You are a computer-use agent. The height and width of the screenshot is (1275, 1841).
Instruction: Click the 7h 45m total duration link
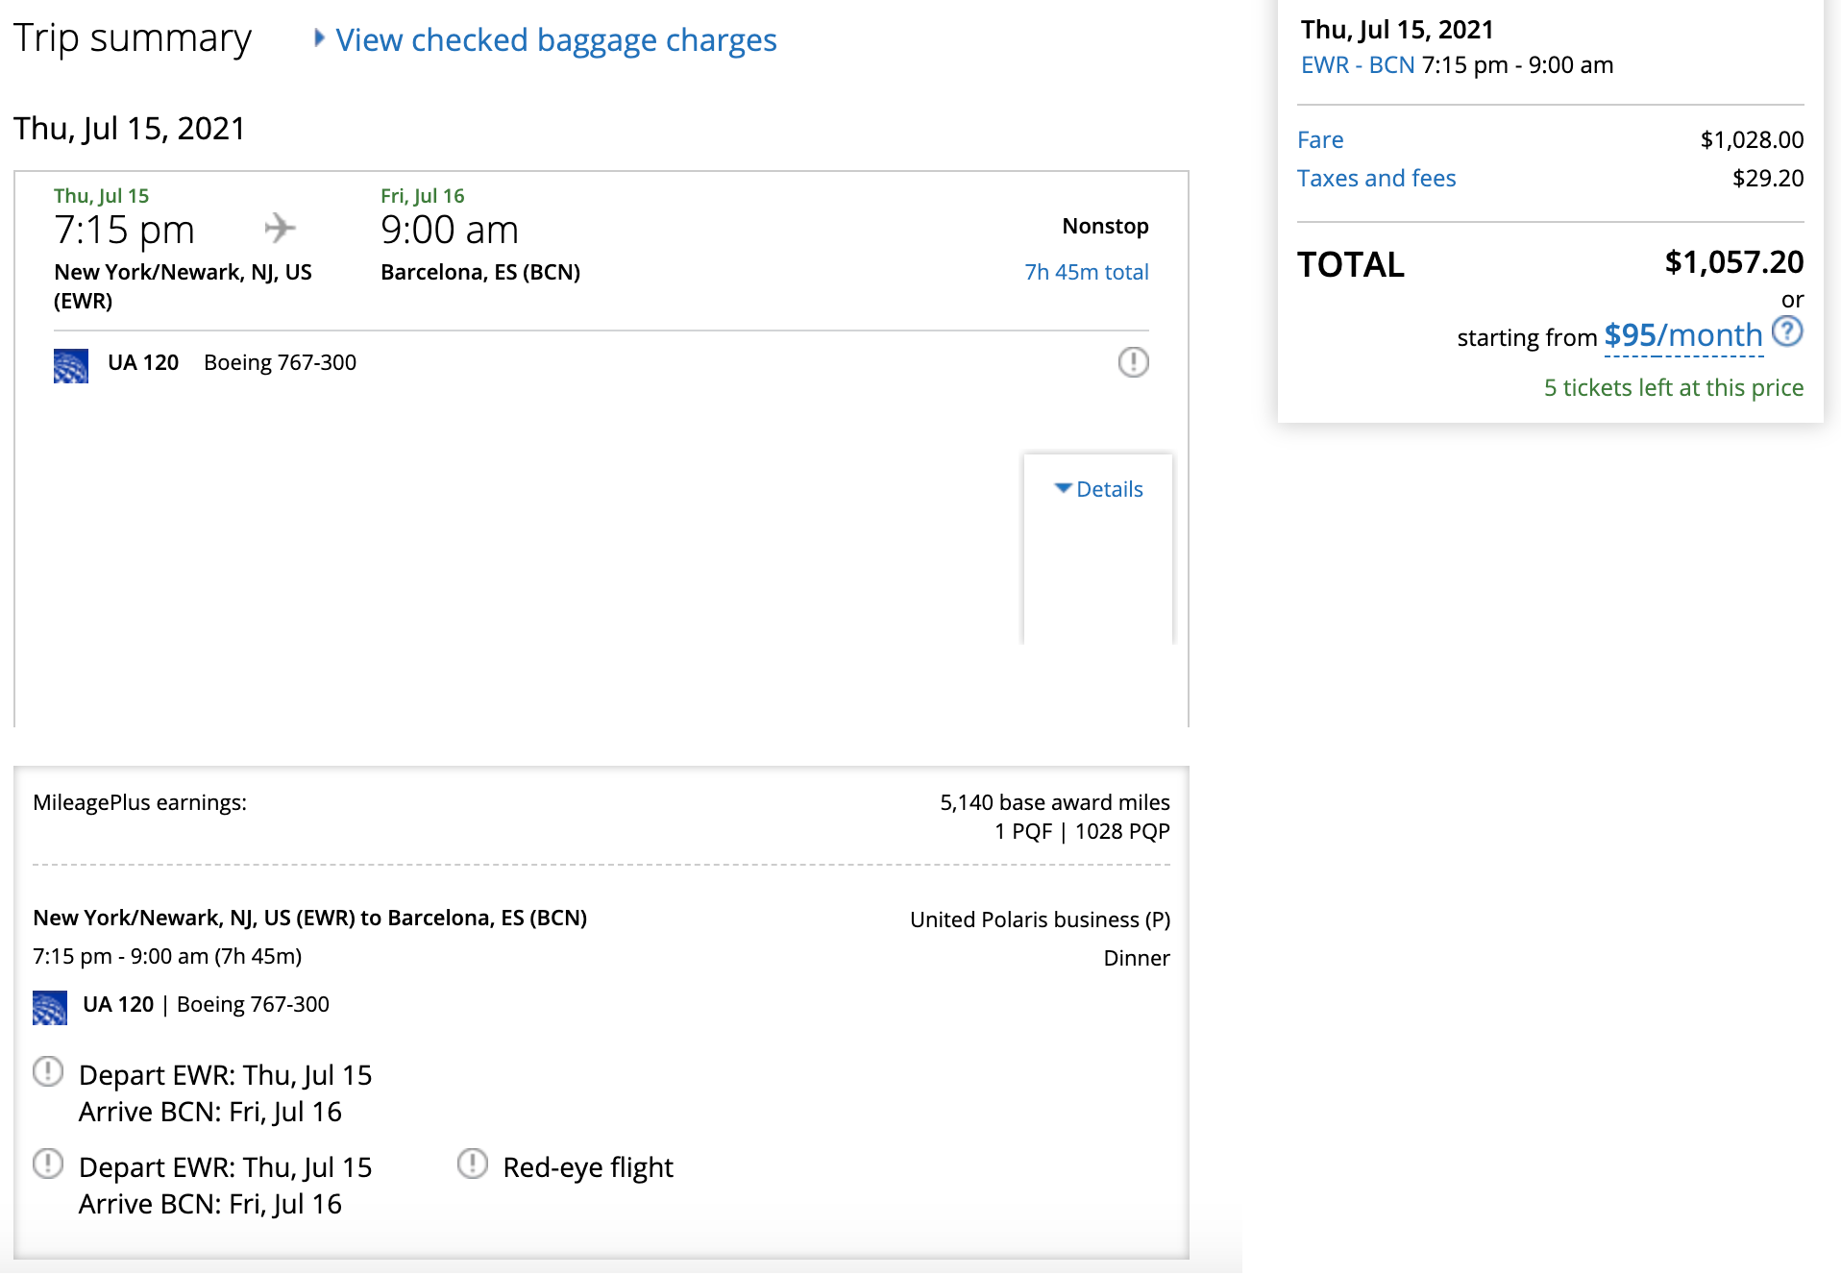[1086, 272]
